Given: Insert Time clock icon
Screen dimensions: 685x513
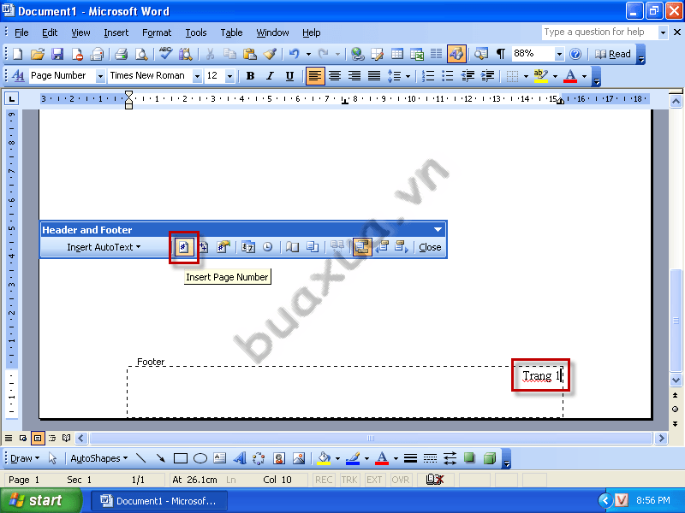Looking at the screenshot, I should (x=267, y=247).
